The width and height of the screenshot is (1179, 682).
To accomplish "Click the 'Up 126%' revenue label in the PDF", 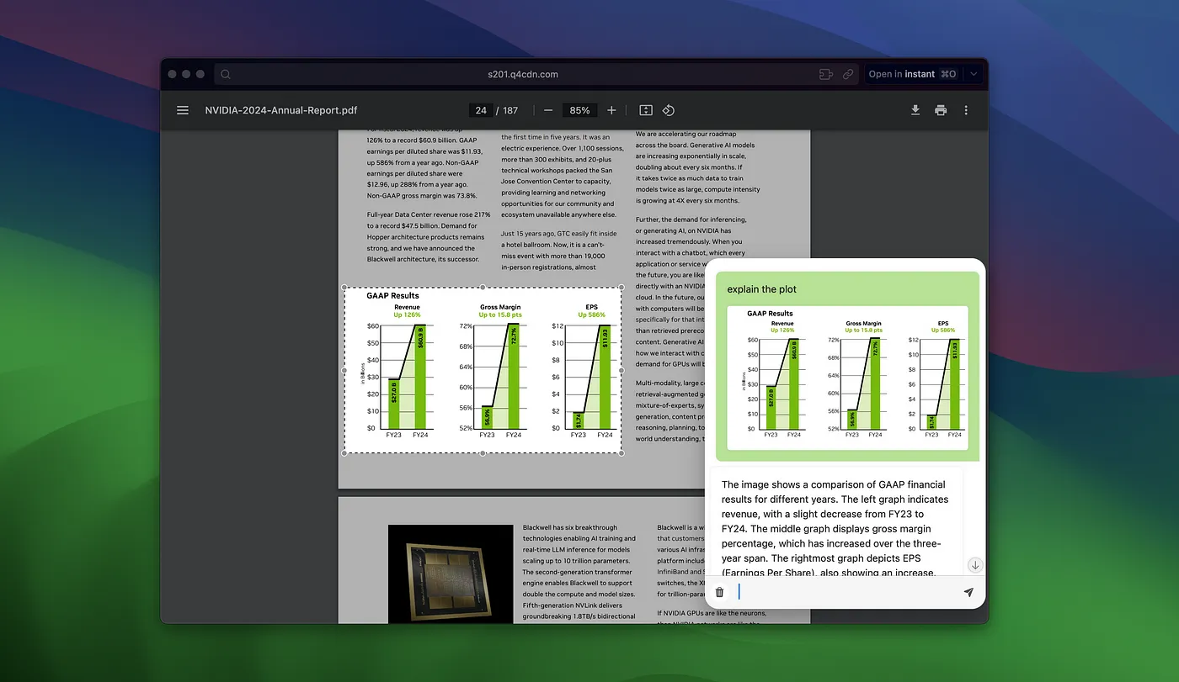I will tap(407, 315).
